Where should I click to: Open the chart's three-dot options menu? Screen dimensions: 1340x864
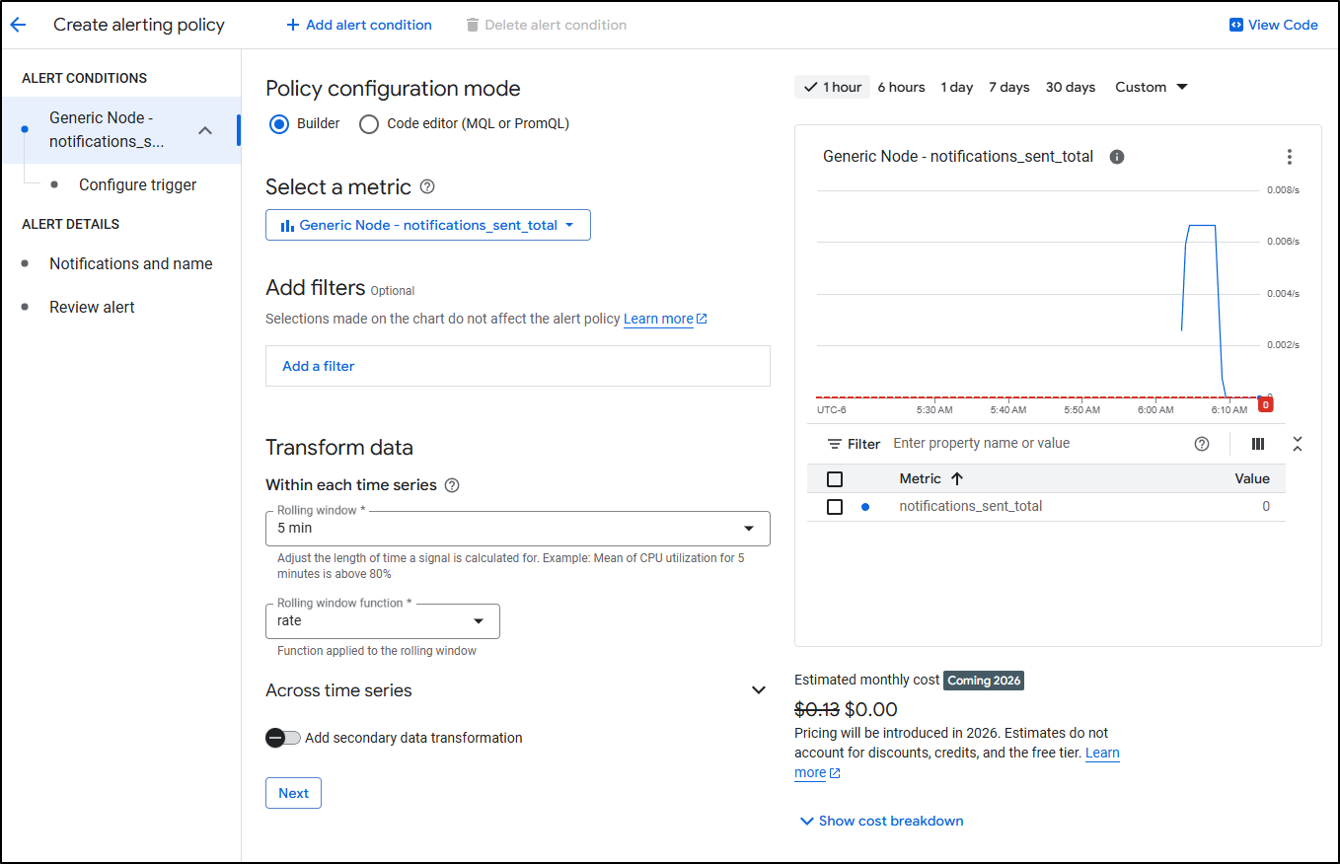coord(1289,157)
